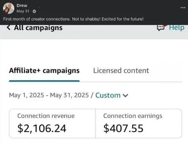Go back via the All campaigns title
This screenshot has height=146, width=188.
(x=38, y=28)
